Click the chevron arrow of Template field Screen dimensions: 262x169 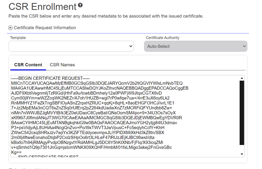[131, 46]
